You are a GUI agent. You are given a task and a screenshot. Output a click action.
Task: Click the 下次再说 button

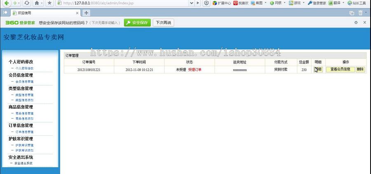164,23
